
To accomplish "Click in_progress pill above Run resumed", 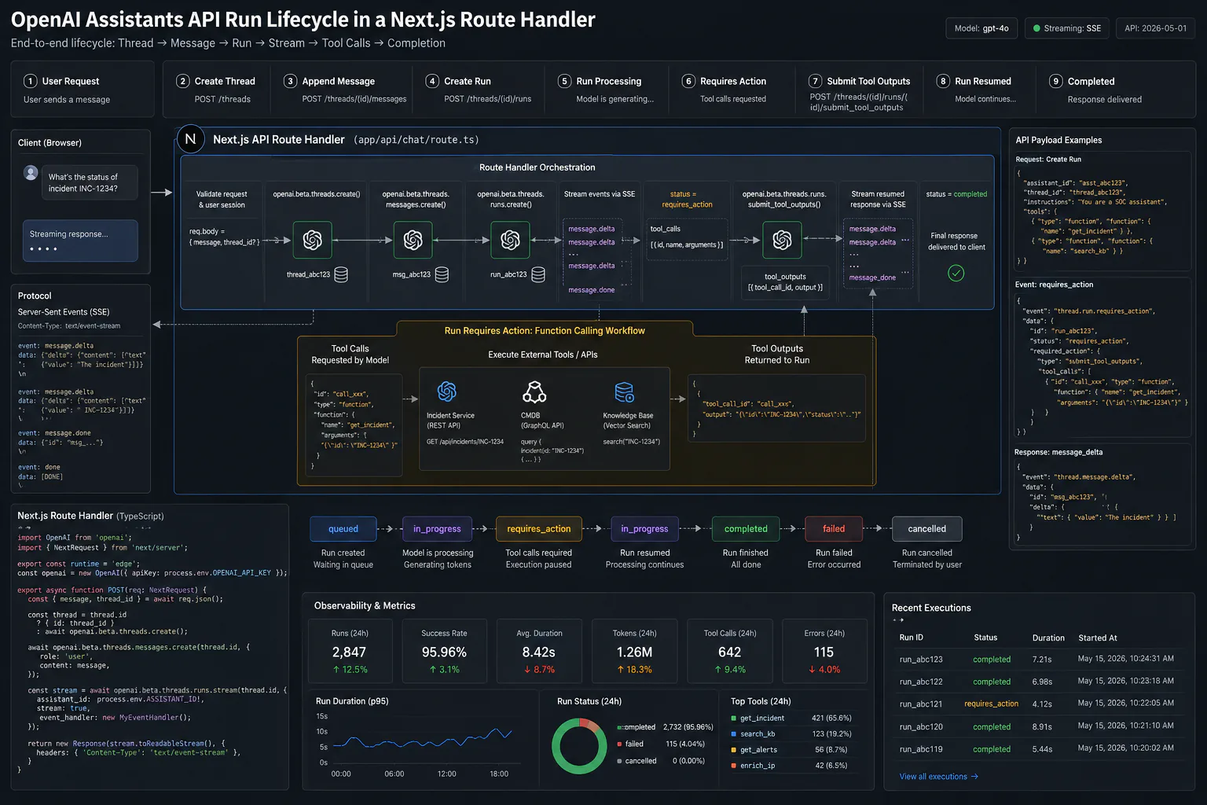I will (x=644, y=529).
